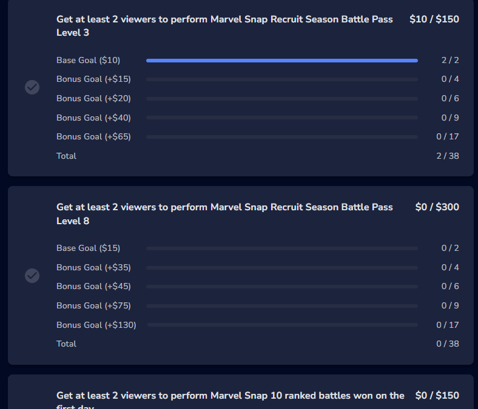
Task: Select the Bonus Goal (+$75) label
Action: click(93, 305)
